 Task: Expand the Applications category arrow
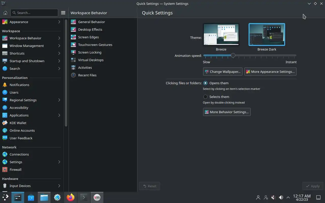59,115
